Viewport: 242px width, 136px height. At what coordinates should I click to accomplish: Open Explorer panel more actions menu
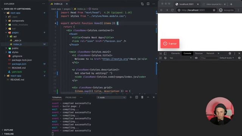(x=43, y=4)
